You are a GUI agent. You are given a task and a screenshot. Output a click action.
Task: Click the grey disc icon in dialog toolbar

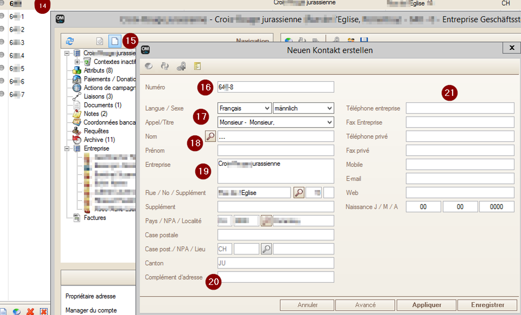(x=149, y=66)
